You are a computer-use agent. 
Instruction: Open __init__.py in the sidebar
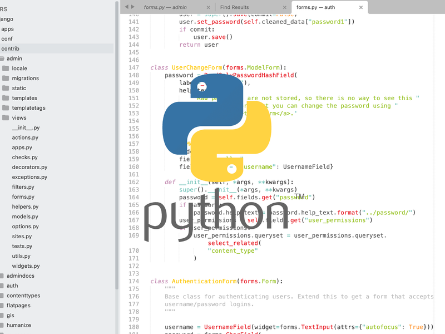tap(26, 128)
